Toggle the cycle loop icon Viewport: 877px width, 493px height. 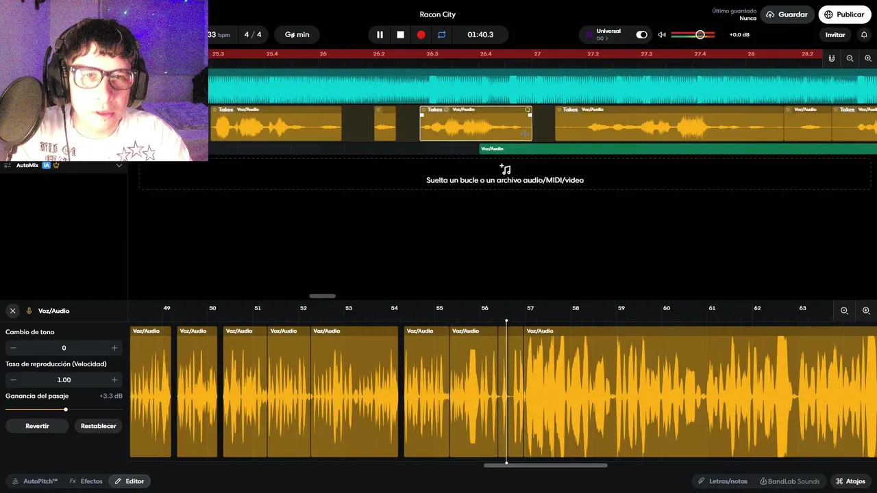coord(441,35)
